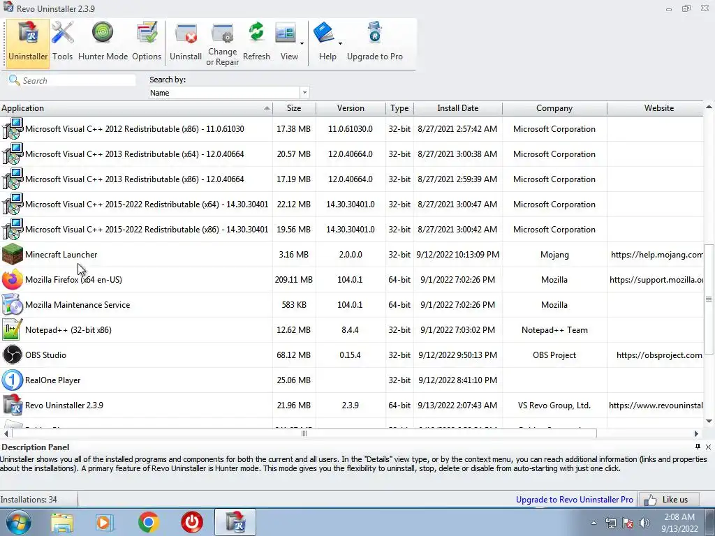Select the RealOne Player icon
Image resolution: width=715 pixels, height=536 pixels.
coord(13,380)
